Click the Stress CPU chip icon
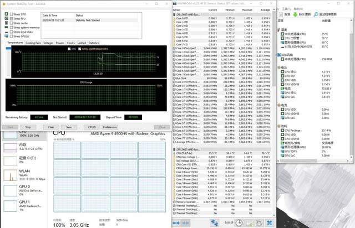The height and width of the screenshot is (228, 355). pos(6,14)
